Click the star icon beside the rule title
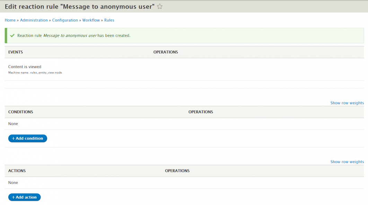Viewport: 368px width, 205px height. coord(159,6)
